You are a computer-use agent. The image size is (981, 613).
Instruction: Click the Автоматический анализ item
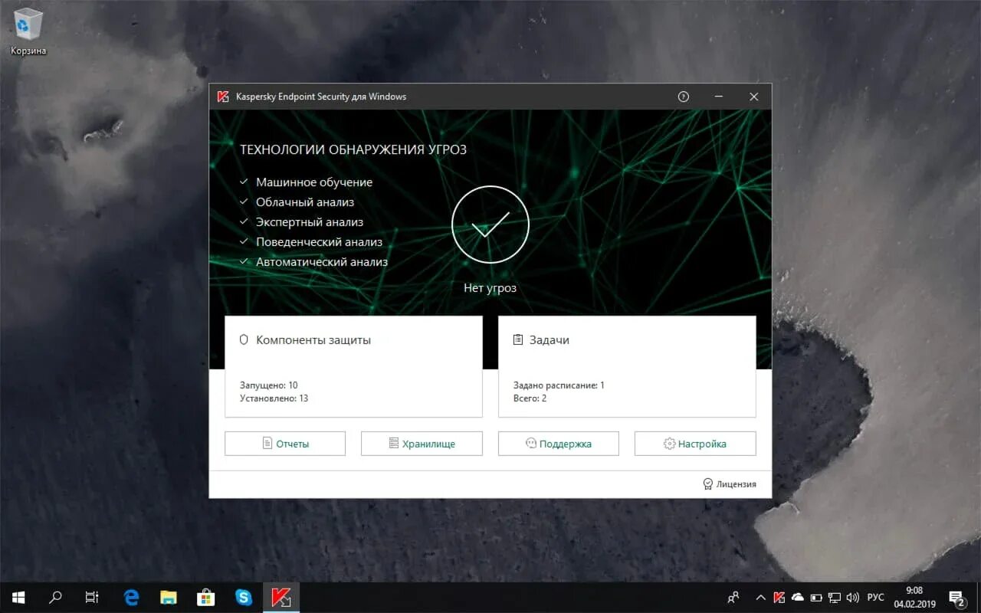pyautogui.click(x=322, y=262)
